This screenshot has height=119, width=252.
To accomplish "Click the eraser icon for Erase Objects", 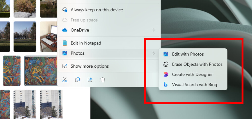I will pyautogui.click(x=166, y=64).
